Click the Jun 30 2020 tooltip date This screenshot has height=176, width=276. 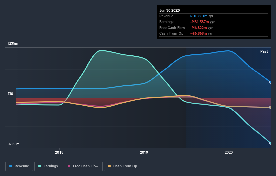point(169,10)
